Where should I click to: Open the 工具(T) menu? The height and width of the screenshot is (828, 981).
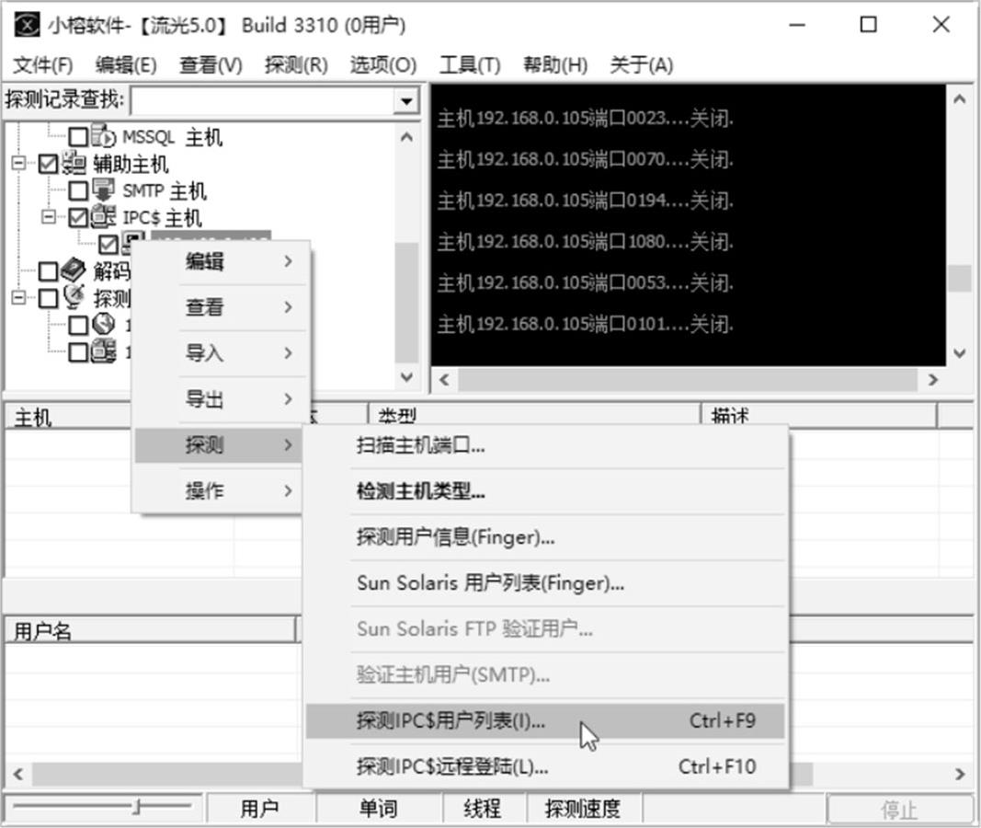tap(470, 65)
